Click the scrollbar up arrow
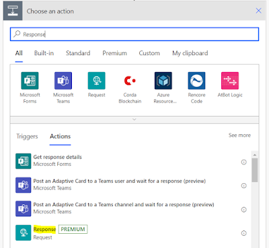269x248 pixels. tap(254, 155)
